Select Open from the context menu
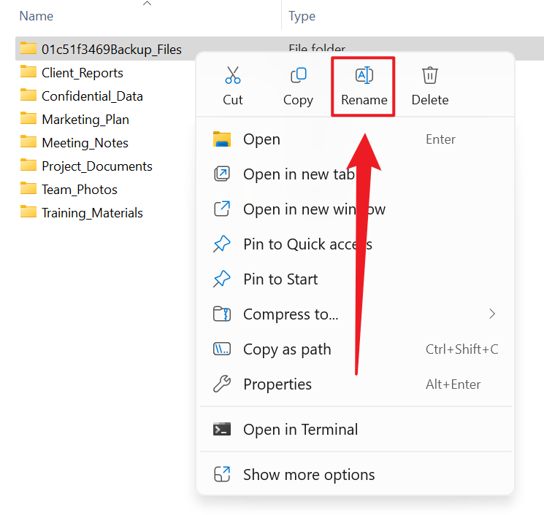This screenshot has height=515, width=544. click(x=356, y=139)
